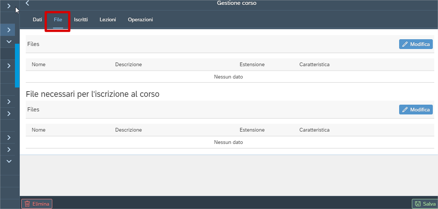Screen dimensions: 438x209
Task: Expand the highlighted sidebar chevron item
Action: click(x=9, y=30)
